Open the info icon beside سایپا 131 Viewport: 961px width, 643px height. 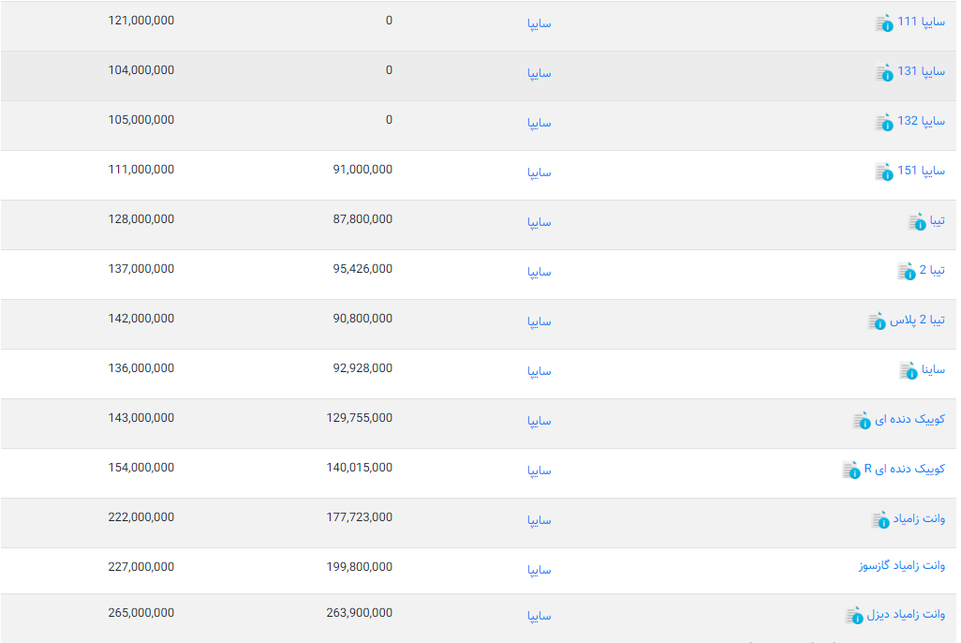click(x=884, y=73)
